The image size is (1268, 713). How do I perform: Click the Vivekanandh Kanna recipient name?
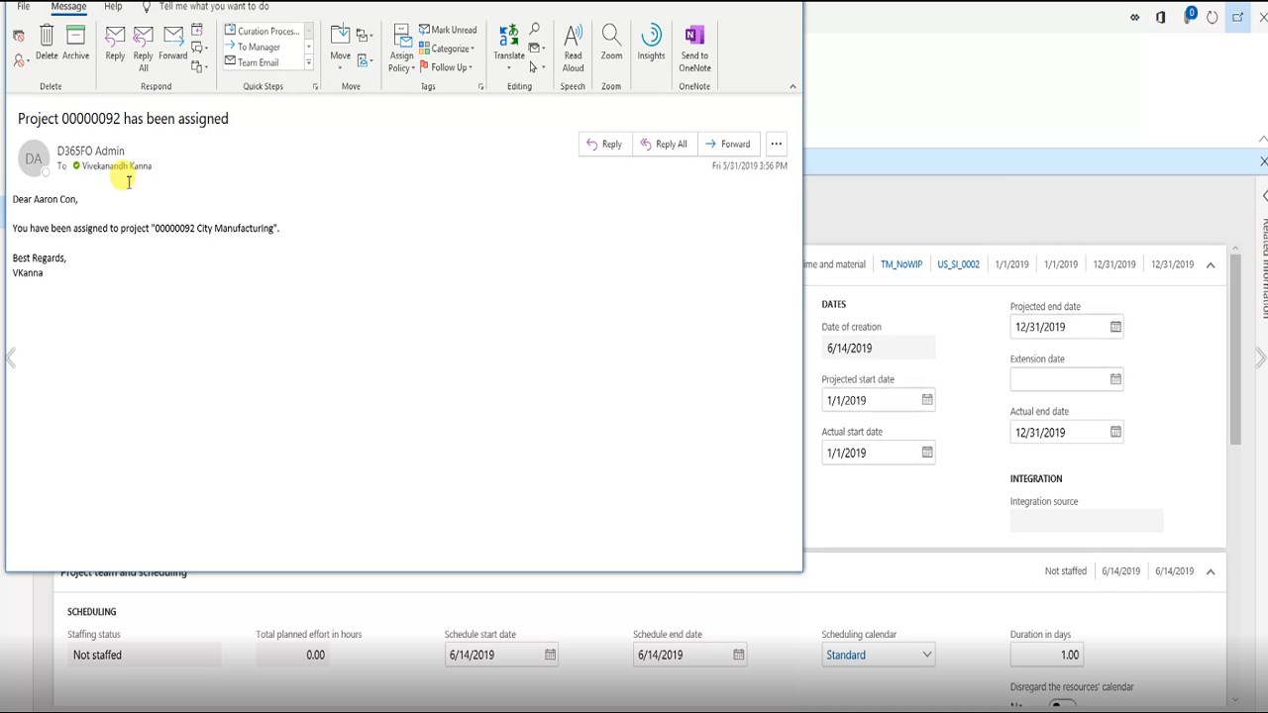(x=117, y=166)
